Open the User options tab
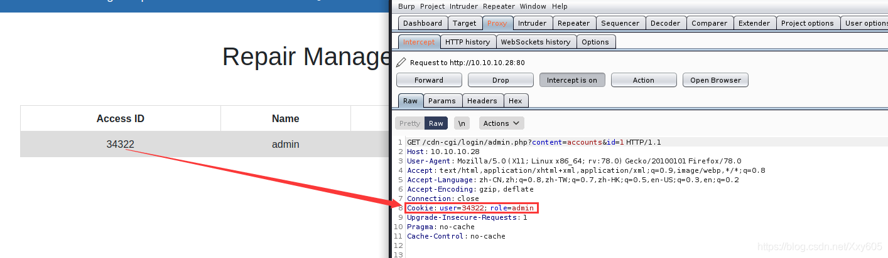888x258 pixels. [x=865, y=23]
